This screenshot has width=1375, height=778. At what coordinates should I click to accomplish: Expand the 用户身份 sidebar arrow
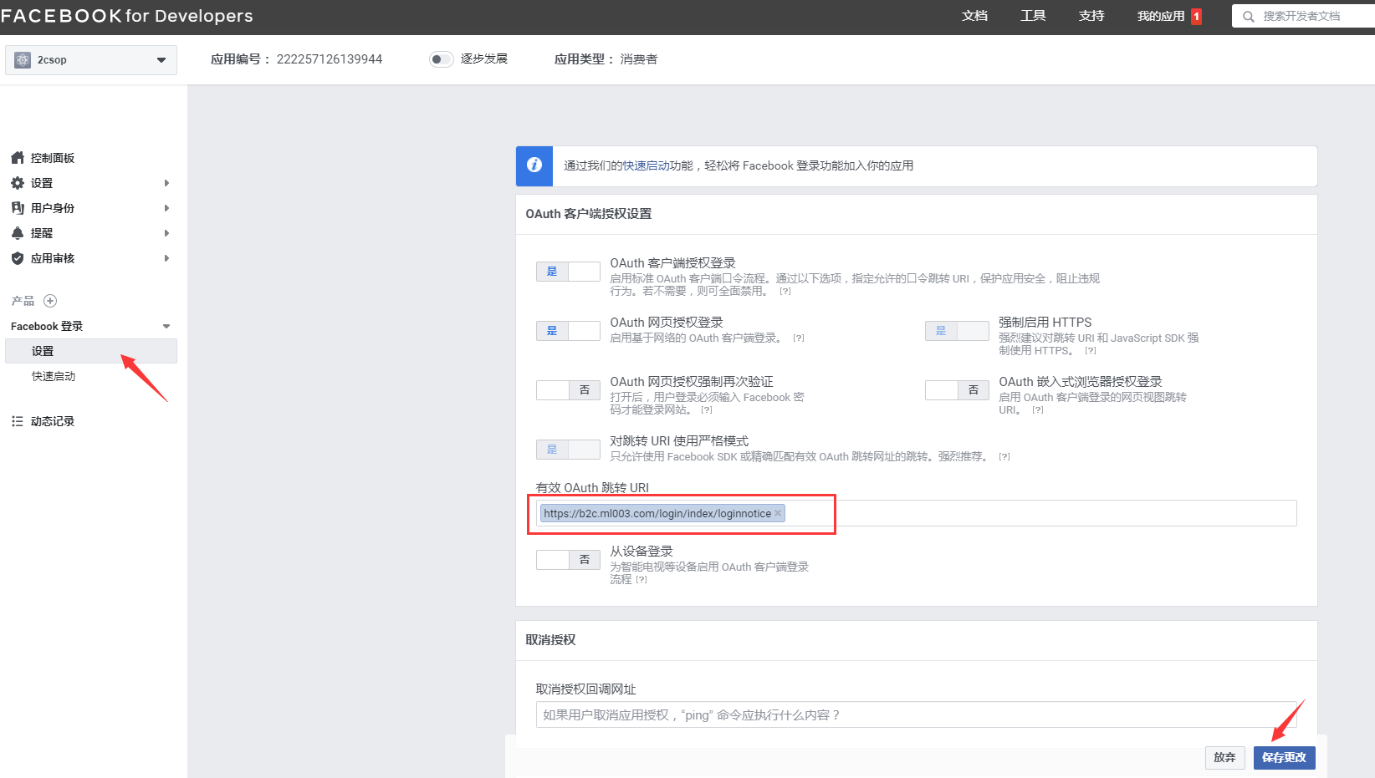(166, 208)
